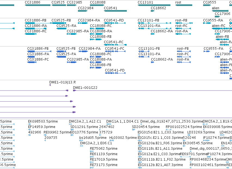Viewport: 232px width, 169px height.
Task: Click the CG17906 gene label
Action: 222,14
